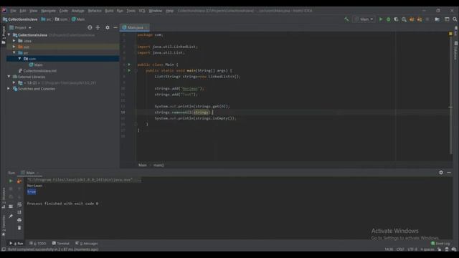Click the soft-wrap icon in Run panel
Viewport: 459px width, 258px height.
(19, 204)
